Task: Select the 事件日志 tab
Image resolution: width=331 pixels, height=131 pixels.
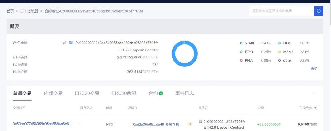Action: point(185,93)
